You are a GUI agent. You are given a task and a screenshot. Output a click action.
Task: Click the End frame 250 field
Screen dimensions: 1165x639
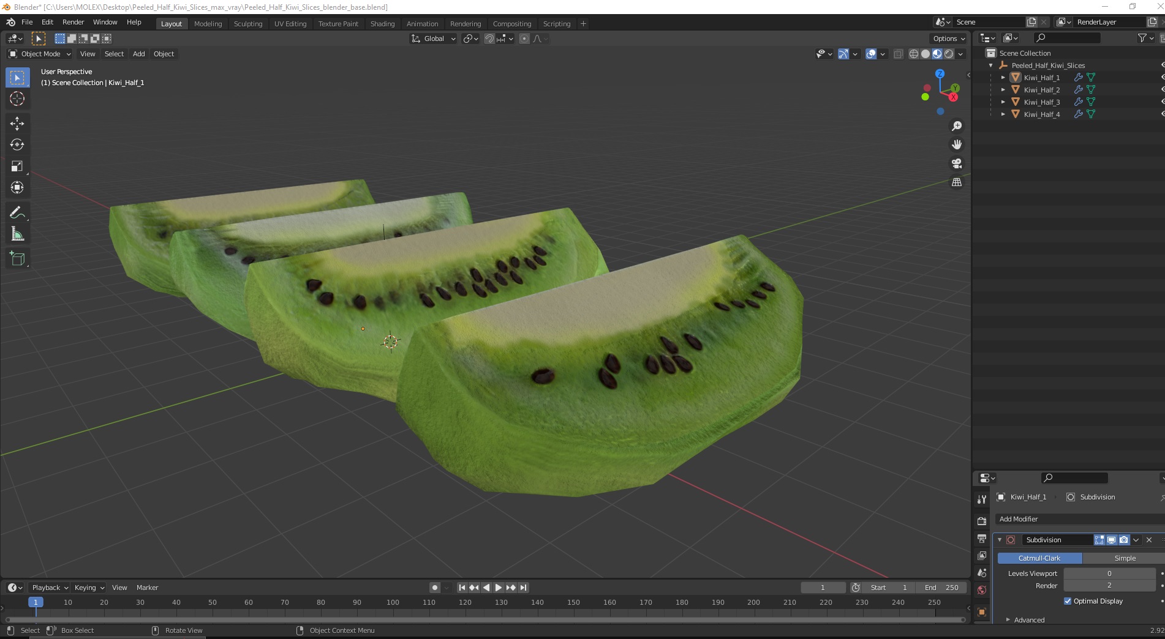pos(941,588)
